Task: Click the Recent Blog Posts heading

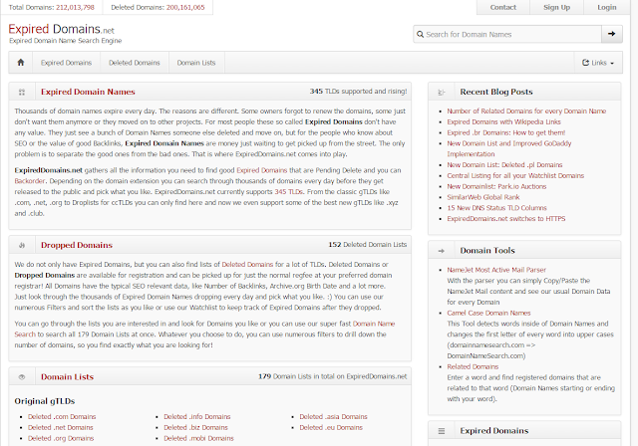Action: point(496,92)
